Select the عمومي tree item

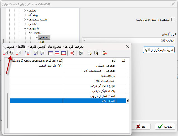pyautogui.click(x=44, y=37)
